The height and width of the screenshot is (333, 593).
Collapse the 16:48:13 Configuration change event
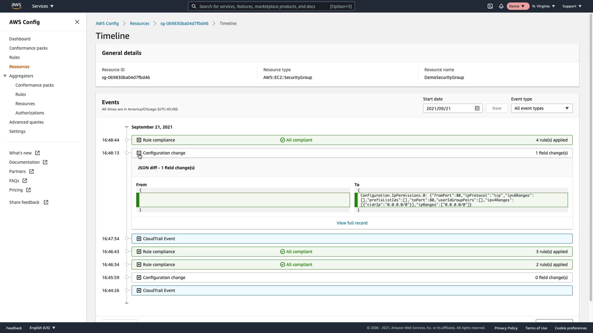139,153
